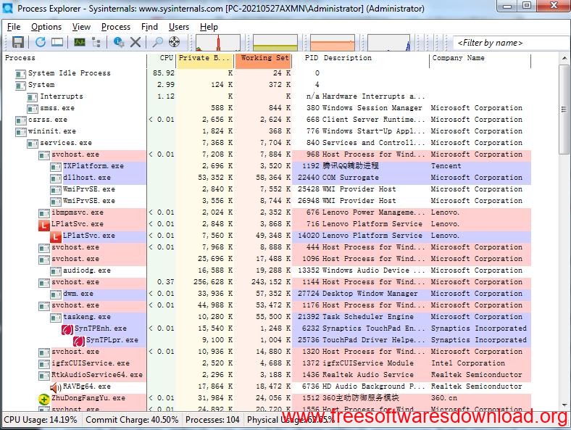
Task: Open the Options menu
Action: 46,27
